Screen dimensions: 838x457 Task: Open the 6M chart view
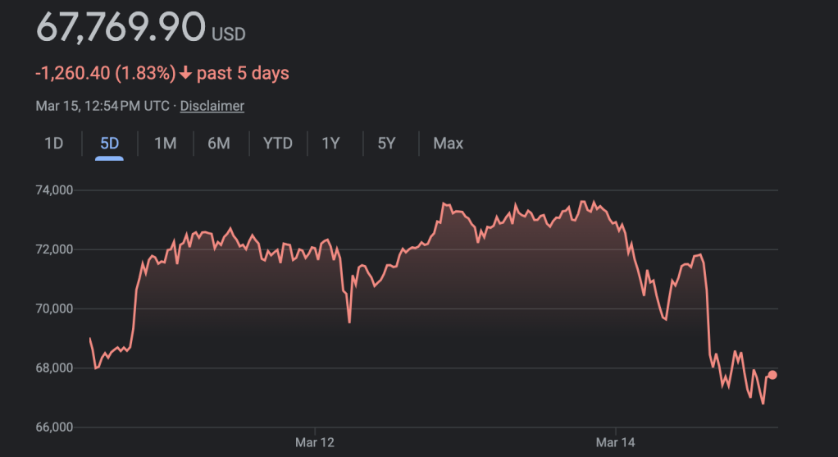(219, 144)
